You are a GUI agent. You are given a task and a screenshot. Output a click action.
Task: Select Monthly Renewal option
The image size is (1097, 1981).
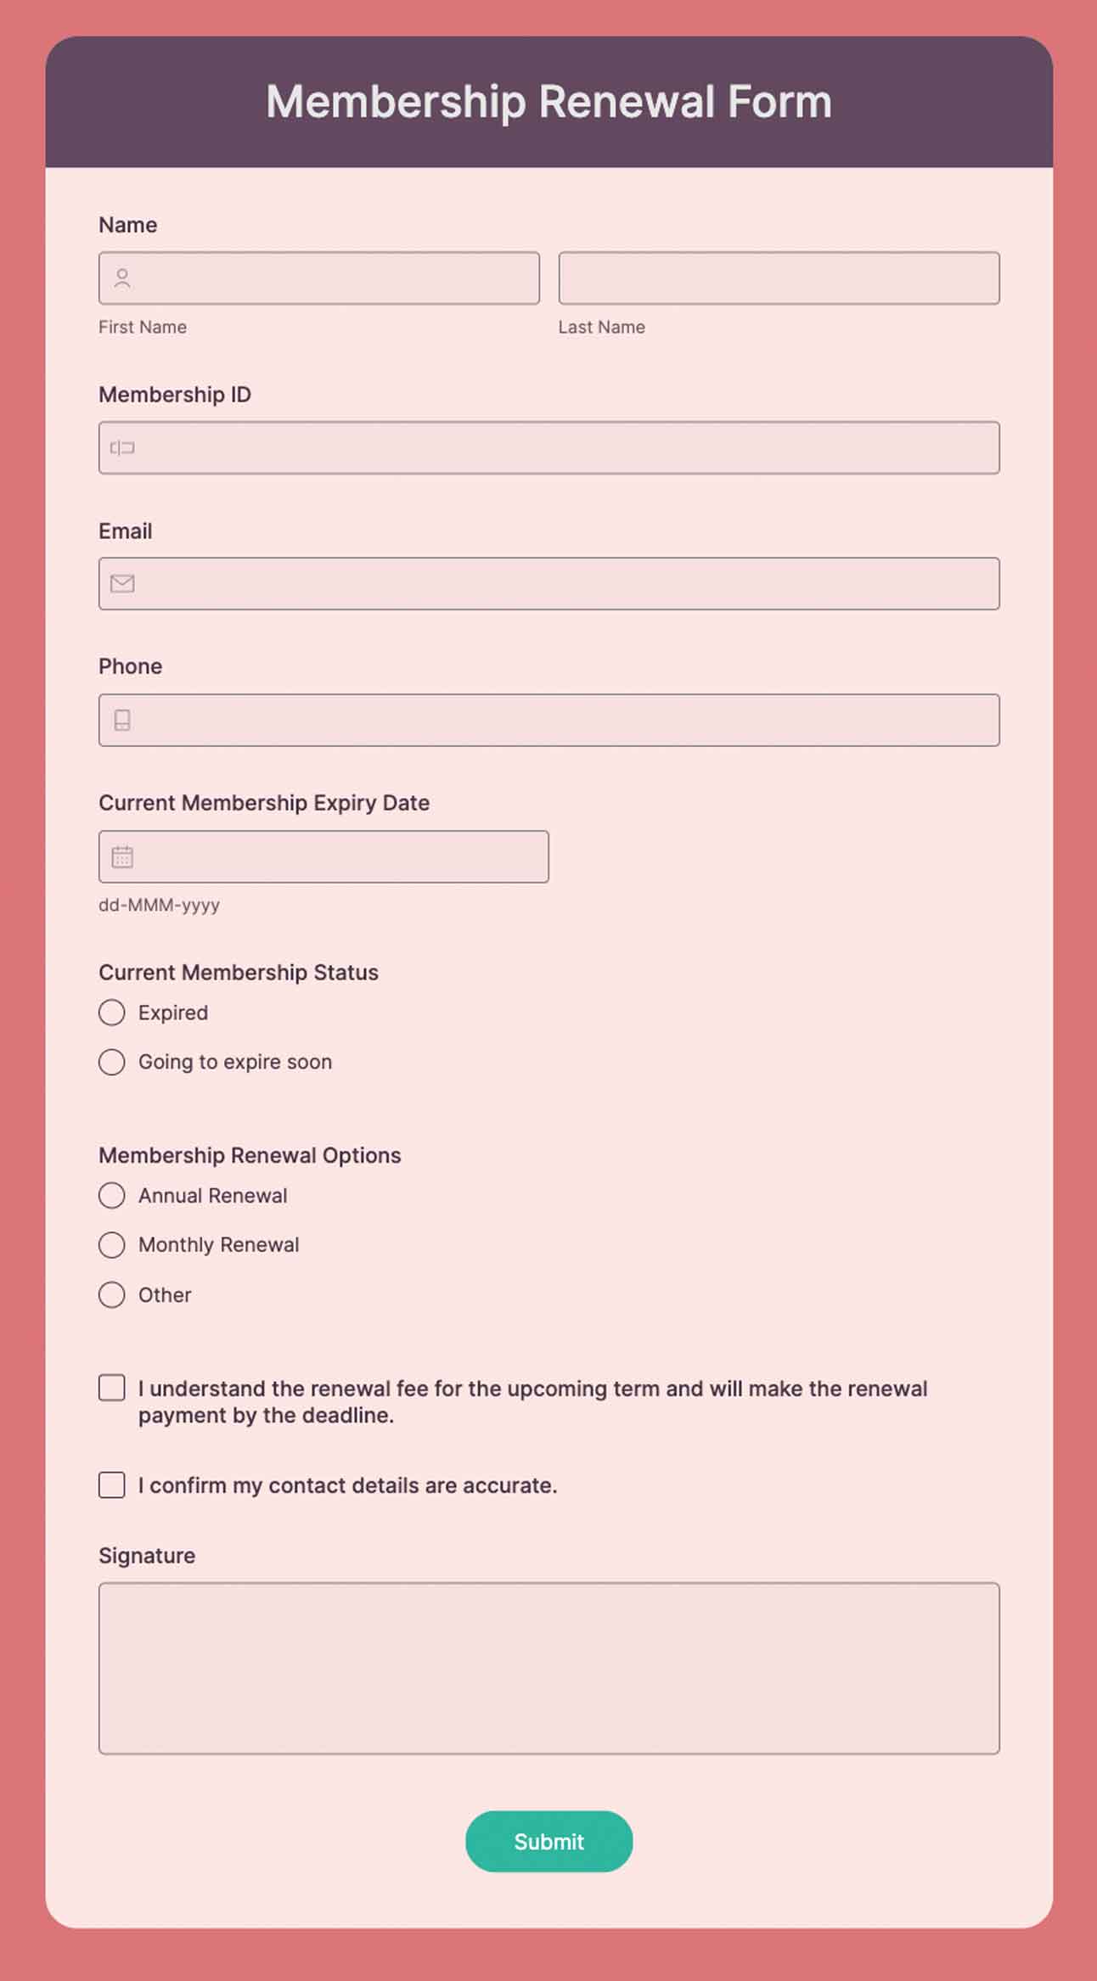click(x=111, y=1244)
